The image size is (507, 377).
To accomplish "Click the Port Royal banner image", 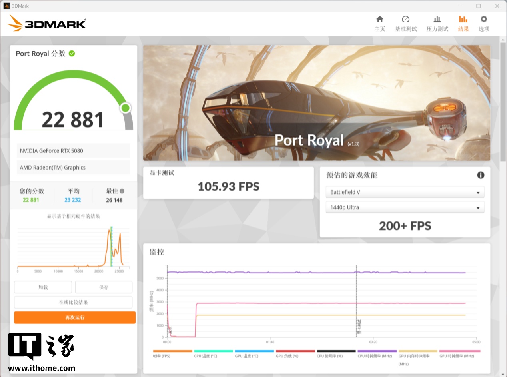I will [x=316, y=103].
